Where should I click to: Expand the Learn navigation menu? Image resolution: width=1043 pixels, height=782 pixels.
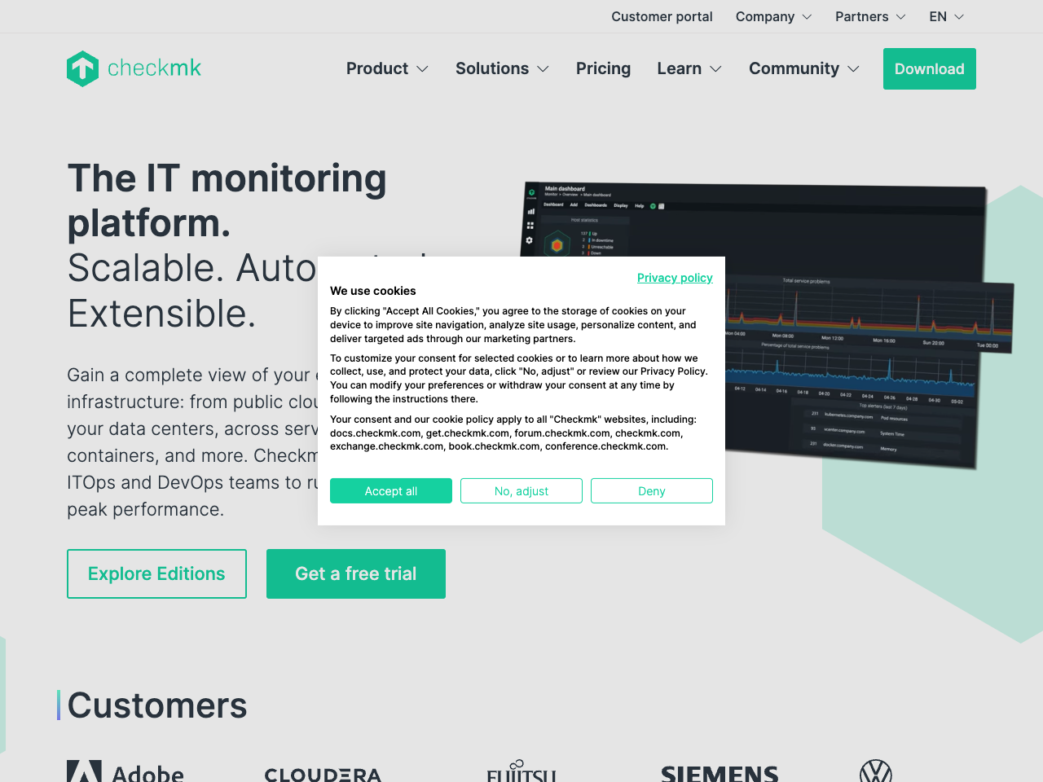coord(689,68)
